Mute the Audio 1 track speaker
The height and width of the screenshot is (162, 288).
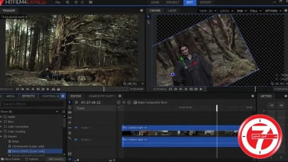point(76,139)
